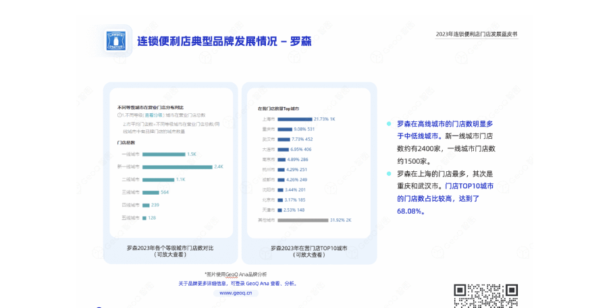Click the 查看分级 link in chart notes

154,115
